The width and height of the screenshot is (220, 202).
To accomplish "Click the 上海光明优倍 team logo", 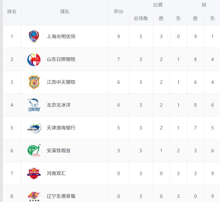I will tap(34, 36).
